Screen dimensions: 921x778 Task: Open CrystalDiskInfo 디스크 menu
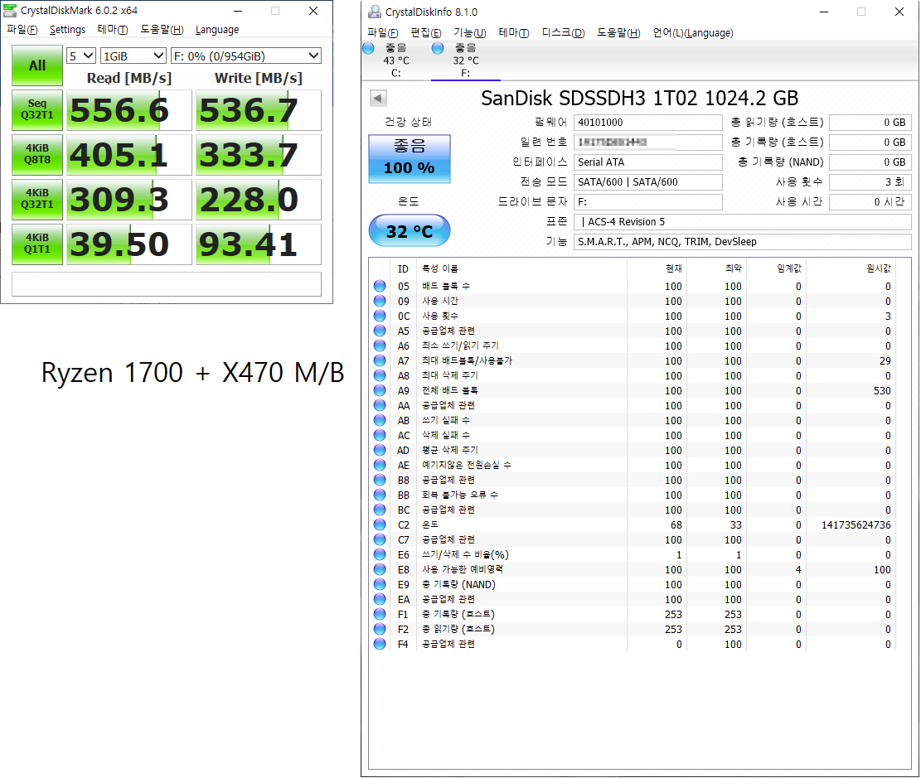(x=563, y=33)
